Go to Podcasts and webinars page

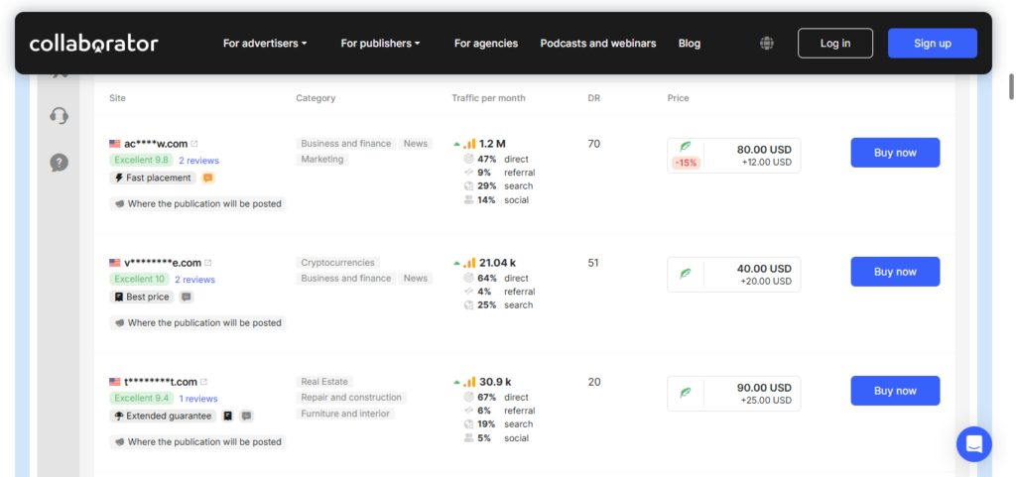coord(598,44)
